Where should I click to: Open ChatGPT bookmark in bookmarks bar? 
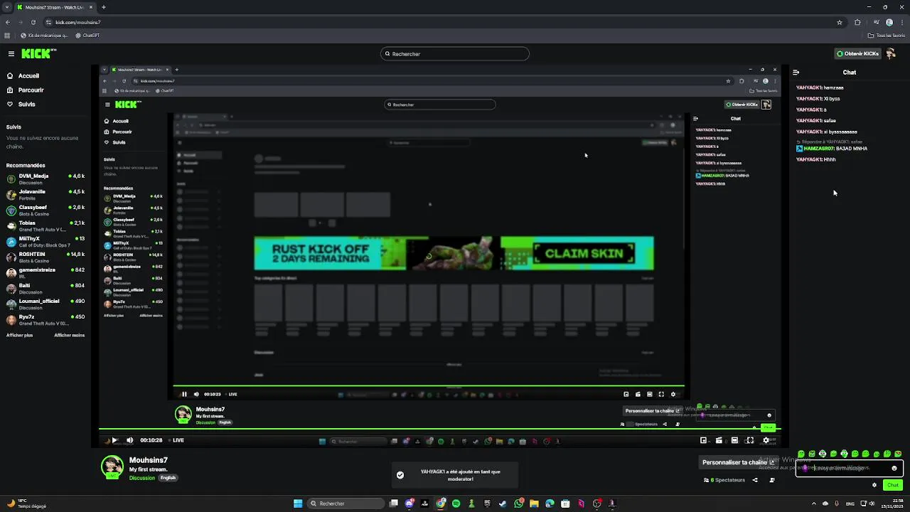(x=87, y=35)
